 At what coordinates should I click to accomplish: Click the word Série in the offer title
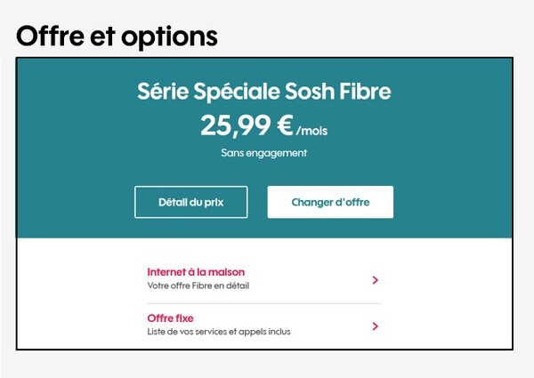coord(163,92)
